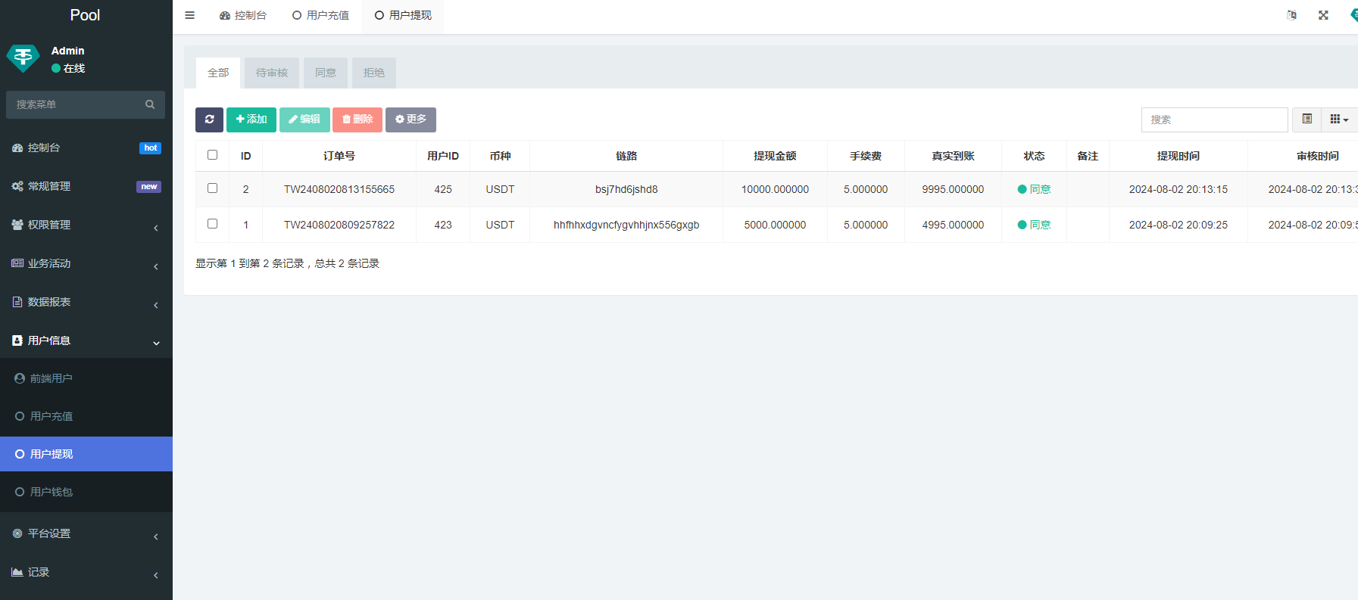Check the select-all header checkbox

point(212,155)
